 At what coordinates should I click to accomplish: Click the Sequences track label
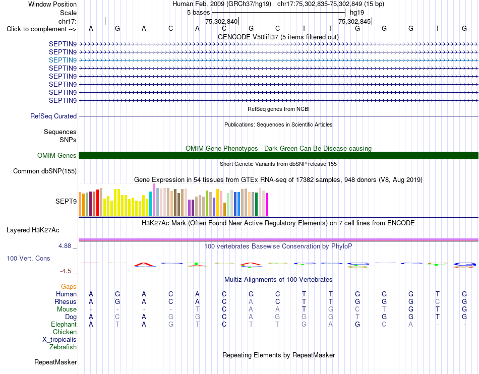(60, 132)
